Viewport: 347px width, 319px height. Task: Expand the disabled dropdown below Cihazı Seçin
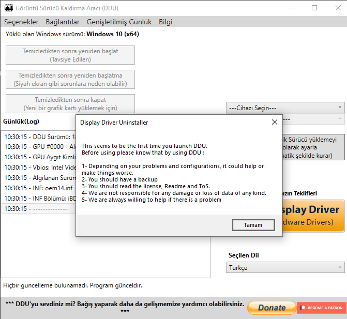(x=313, y=119)
